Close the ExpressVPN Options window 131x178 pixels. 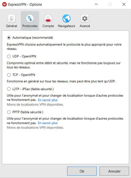pos(124,4)
